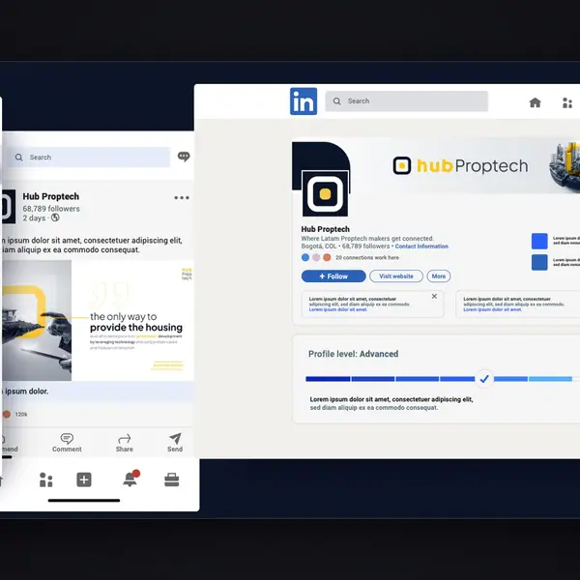Click the lower blue square sidebar item
The image size is (580, 580).
click(539, 262)
